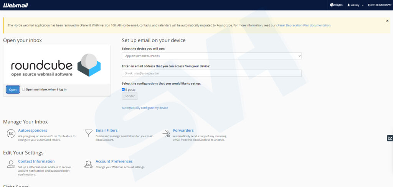
Task: Uncheck the E-posta configuration checkbox
Action: [x=123, y=89]
